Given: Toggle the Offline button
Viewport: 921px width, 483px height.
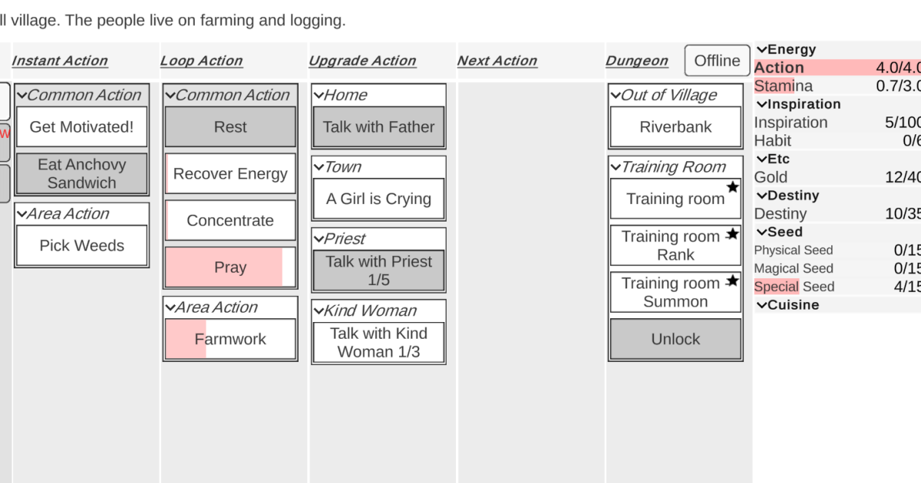Looking at the screenshot, I should (x=717, y=61).
